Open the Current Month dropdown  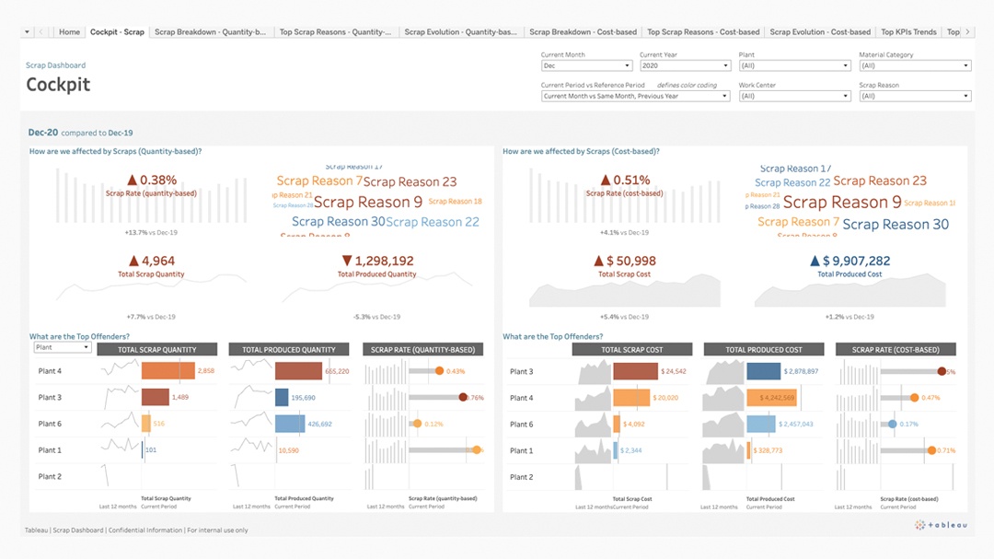pyautogui.click(x=586, y=65)
